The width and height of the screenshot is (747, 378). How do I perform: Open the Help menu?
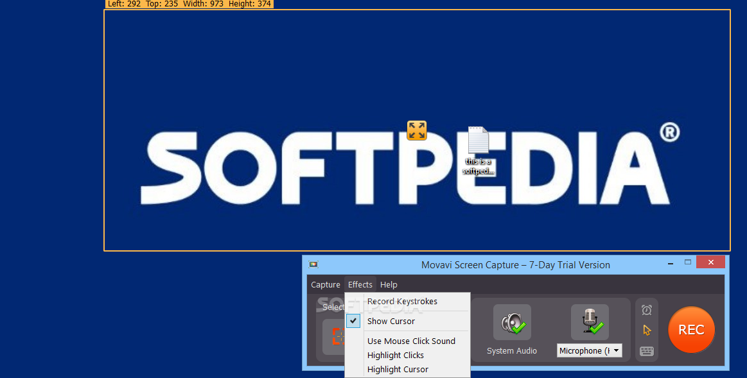(x=389, y=285)
